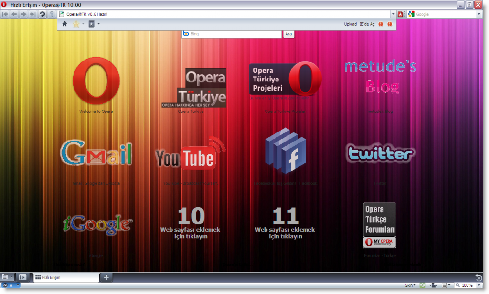Click the password wand key icon
The height and width of the screenshot is (294, 489).
[x=52, y=14]
